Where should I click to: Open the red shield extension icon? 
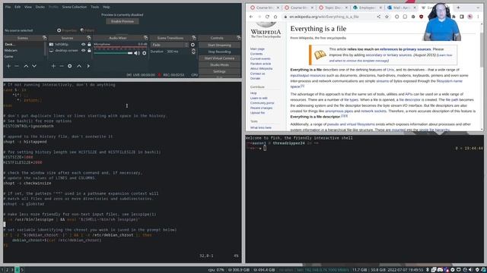421,17
